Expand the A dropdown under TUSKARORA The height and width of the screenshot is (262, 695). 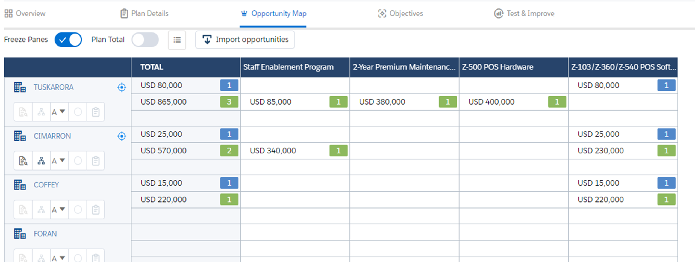(x=59, y=112)
